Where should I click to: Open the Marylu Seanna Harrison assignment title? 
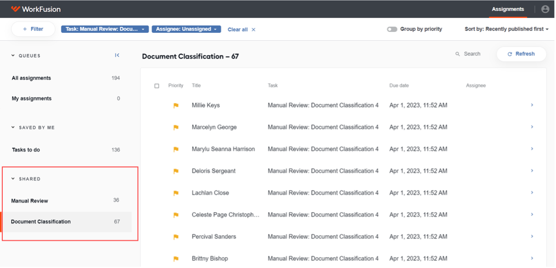(223, 149)
